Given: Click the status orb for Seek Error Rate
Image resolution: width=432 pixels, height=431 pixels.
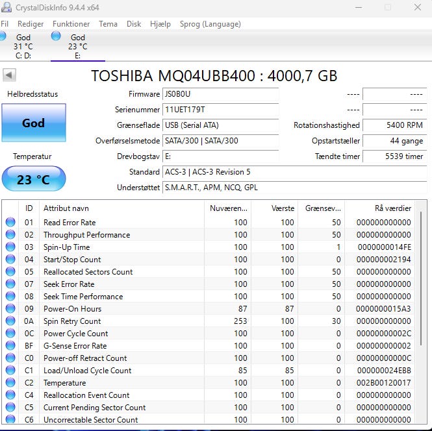Looking at the screenshot, I should (x=10, y=284).
